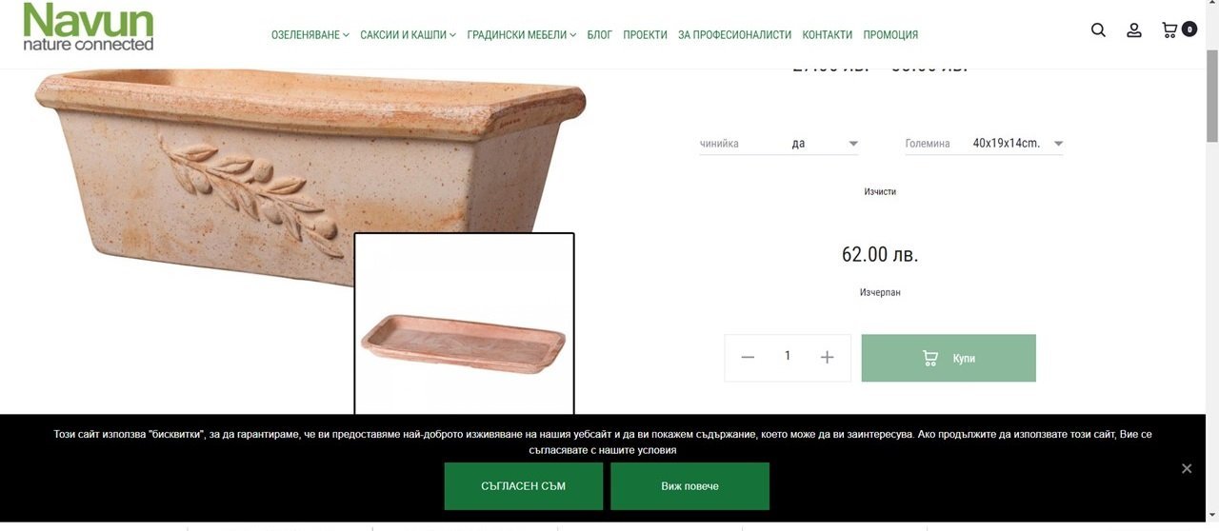Click the Виж повече button
The width and height of the screenshot is (1219, 531).
[x=689, y=486]
